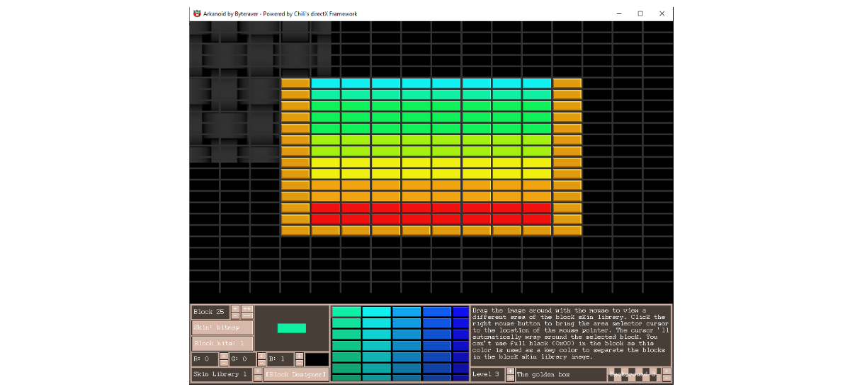Select the top-row royal blue skin swatch
Image resolution: width=850 pixels, height=389 pixels.
tap(437, 311)
